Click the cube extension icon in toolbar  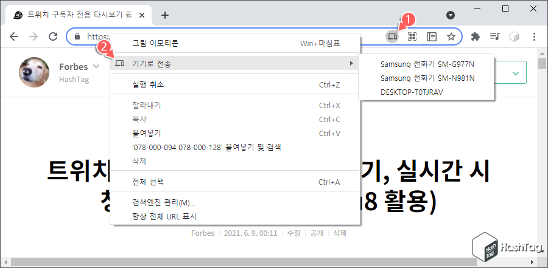point(514,36)
